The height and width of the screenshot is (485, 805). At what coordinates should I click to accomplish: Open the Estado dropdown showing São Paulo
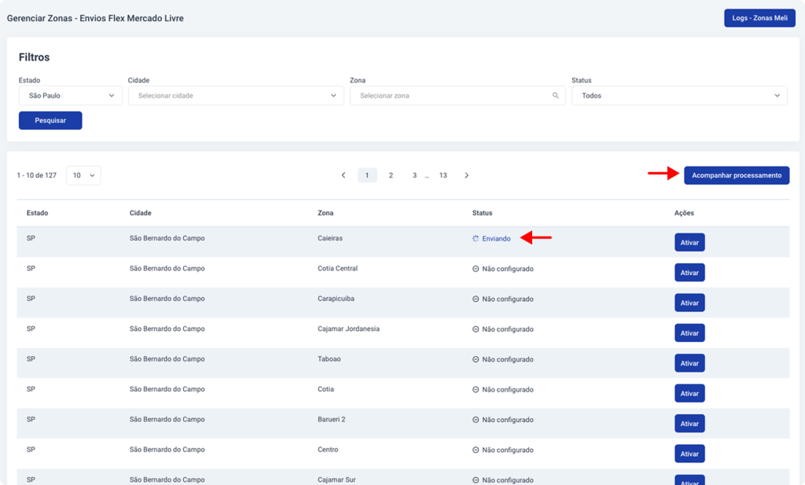(70, 95)
